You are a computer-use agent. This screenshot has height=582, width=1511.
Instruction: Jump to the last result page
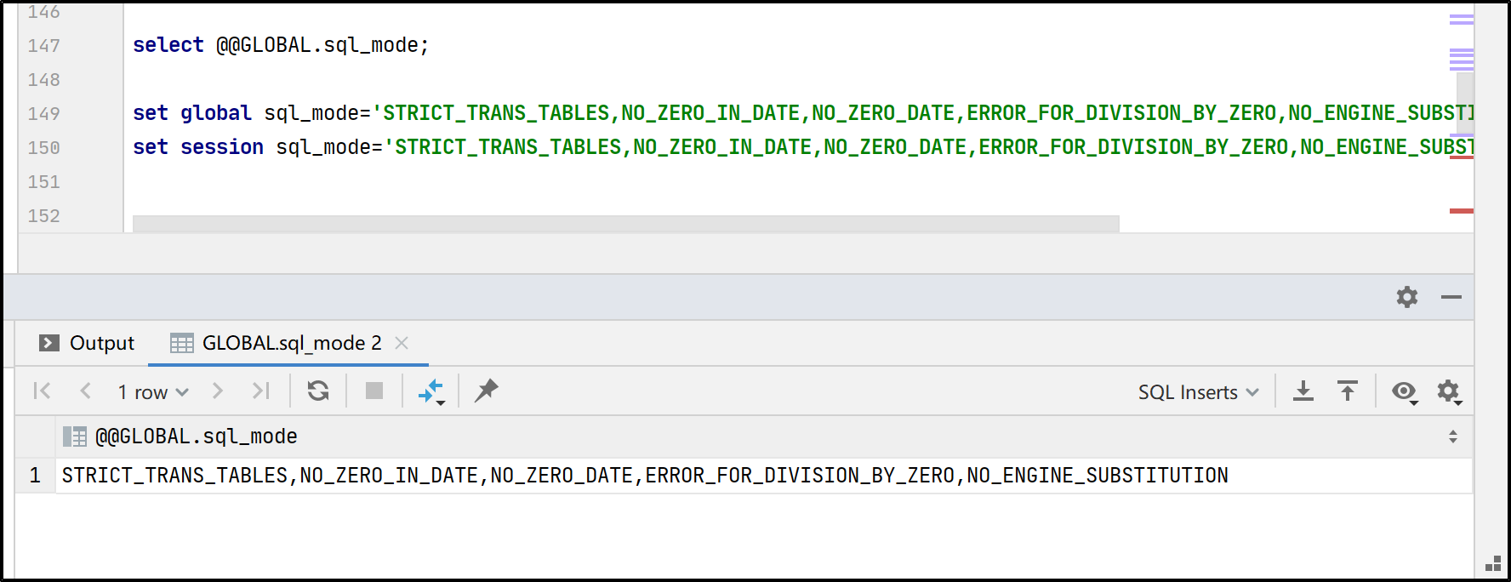click(260, 391)
